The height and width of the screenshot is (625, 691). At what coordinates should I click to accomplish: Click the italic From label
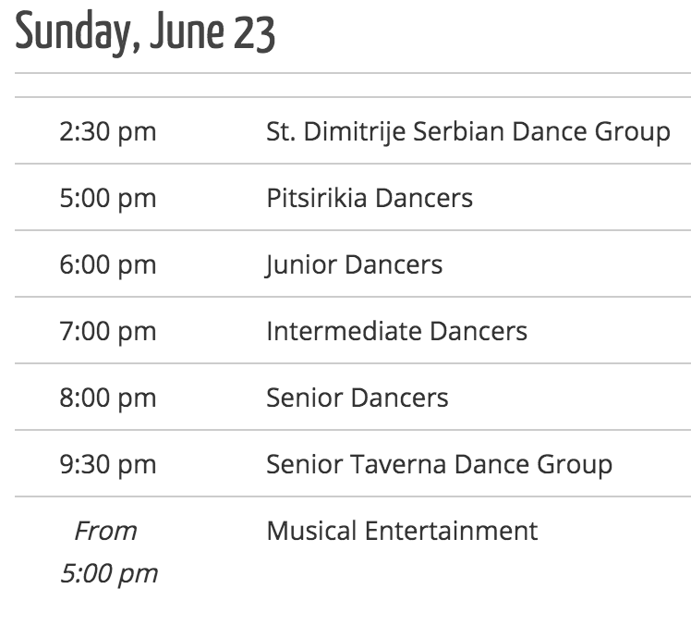pyautogui.click(x=105, y=531)
